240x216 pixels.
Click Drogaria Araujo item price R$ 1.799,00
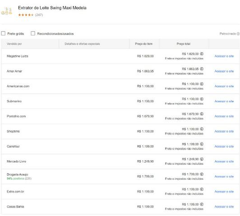(x=145, y=176)
